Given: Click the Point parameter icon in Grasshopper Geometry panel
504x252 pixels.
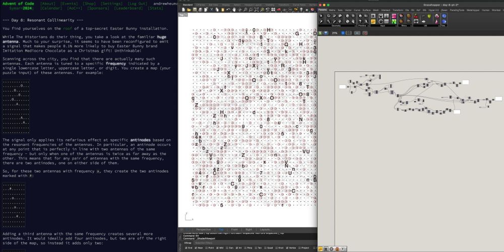Looking at the screenshot, I should [x=321, y=16].
